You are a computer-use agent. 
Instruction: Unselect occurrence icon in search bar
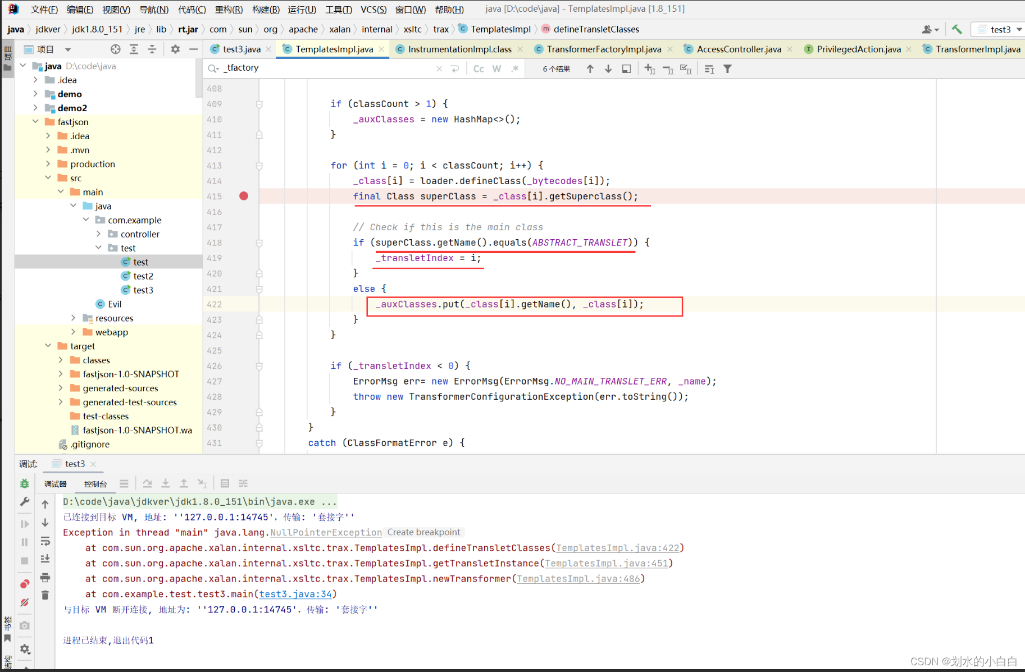click(x=668, y=68)
